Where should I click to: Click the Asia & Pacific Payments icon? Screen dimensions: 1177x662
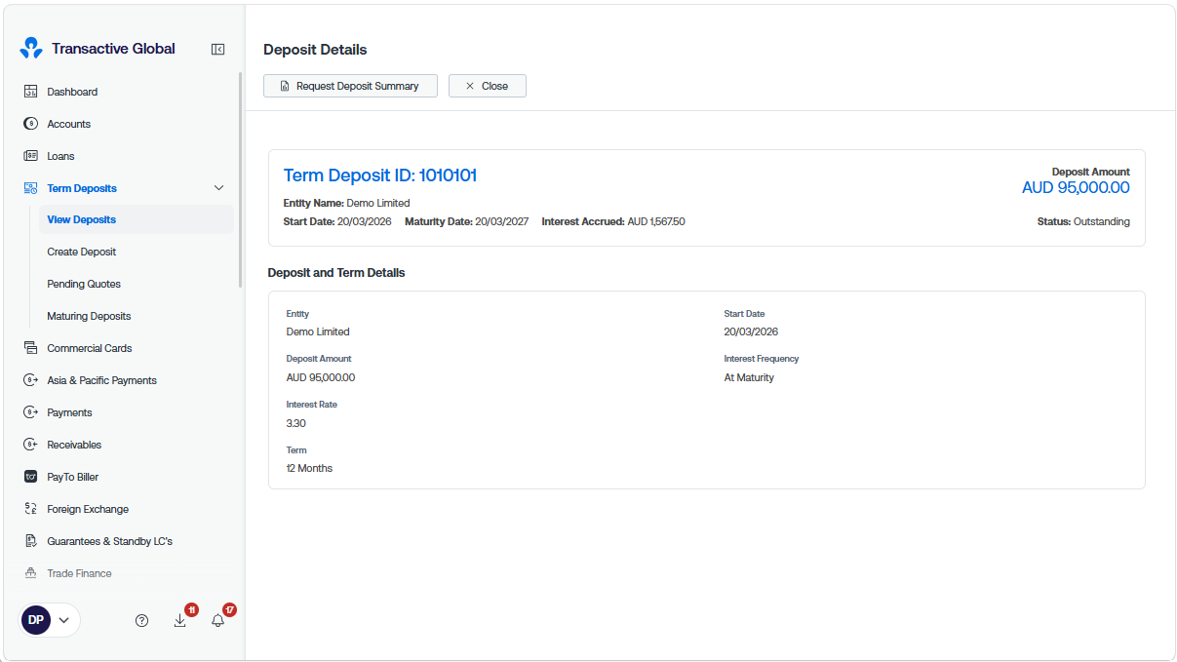[x=30, y=380]
